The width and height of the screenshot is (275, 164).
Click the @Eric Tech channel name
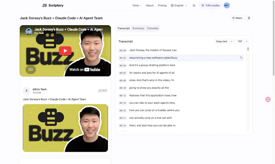tap(40, 89)
